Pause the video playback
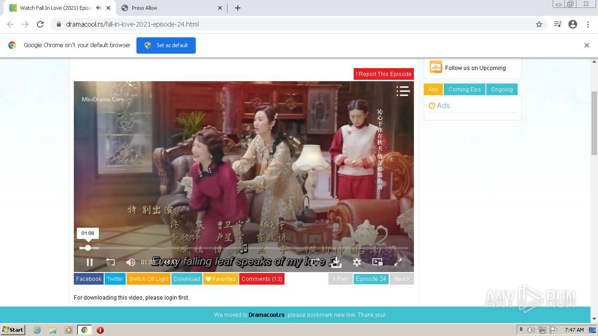598x336 pixels. point(90,262)
